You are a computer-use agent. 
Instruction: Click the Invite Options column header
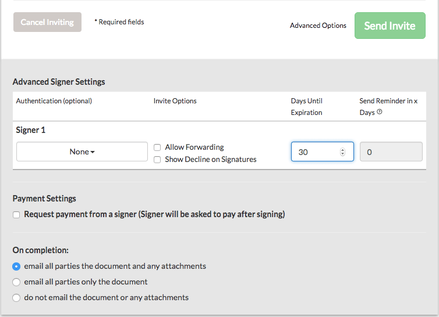click(x=175, y=101)
